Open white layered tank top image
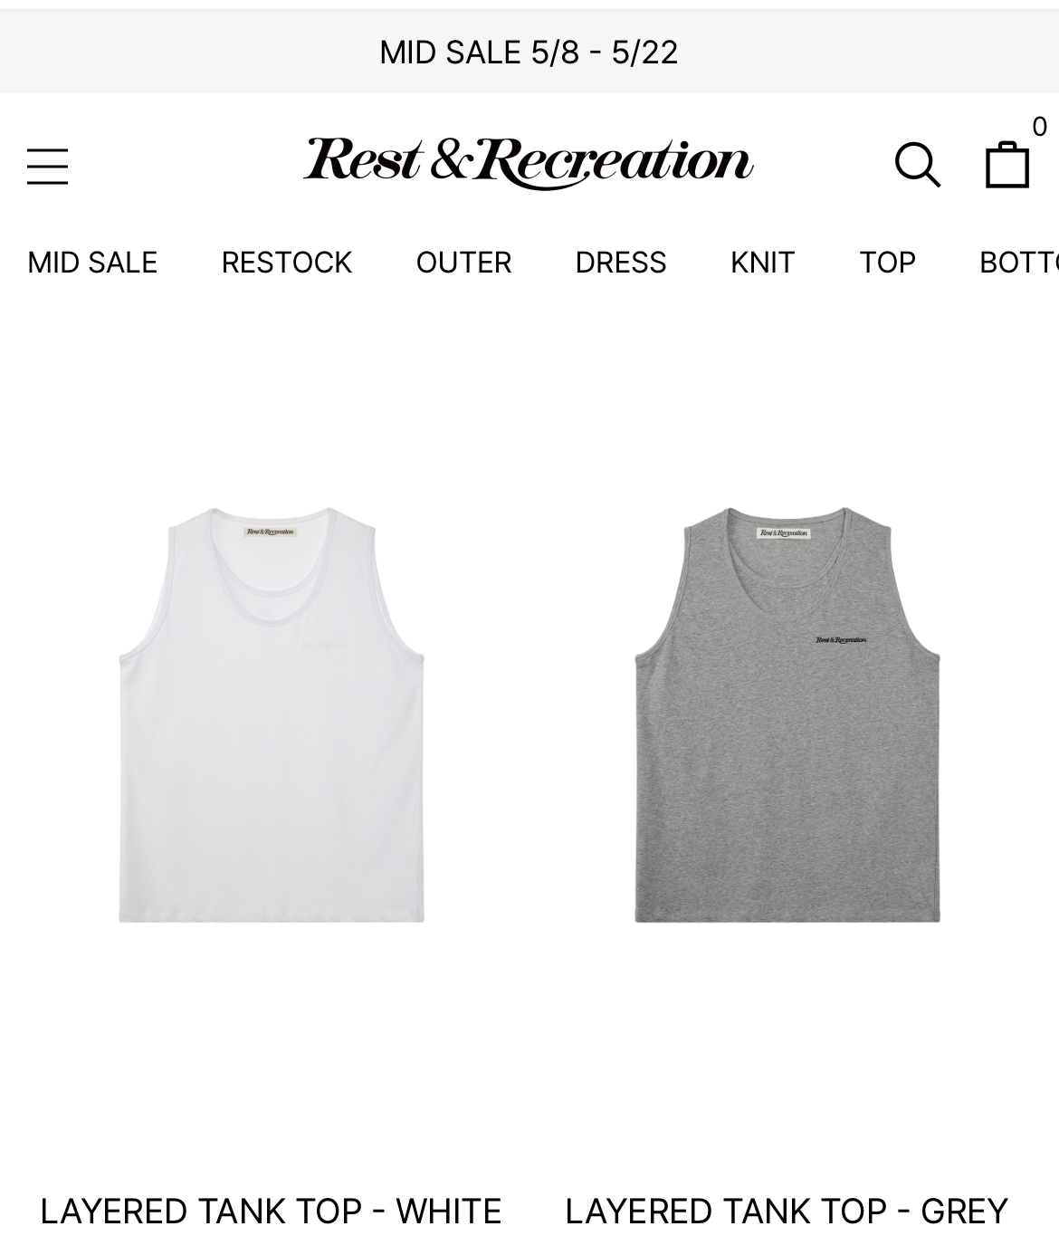This screenshot has height=1255, width=1059. coord(272,715)
